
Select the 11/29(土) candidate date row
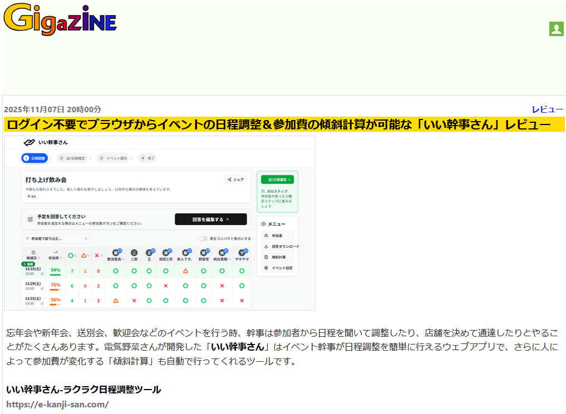coord(136,286)
